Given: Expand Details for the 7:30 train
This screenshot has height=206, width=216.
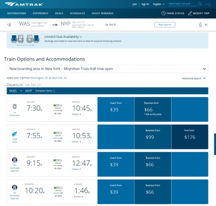Looking at the screenshot, I should [76, 114].
